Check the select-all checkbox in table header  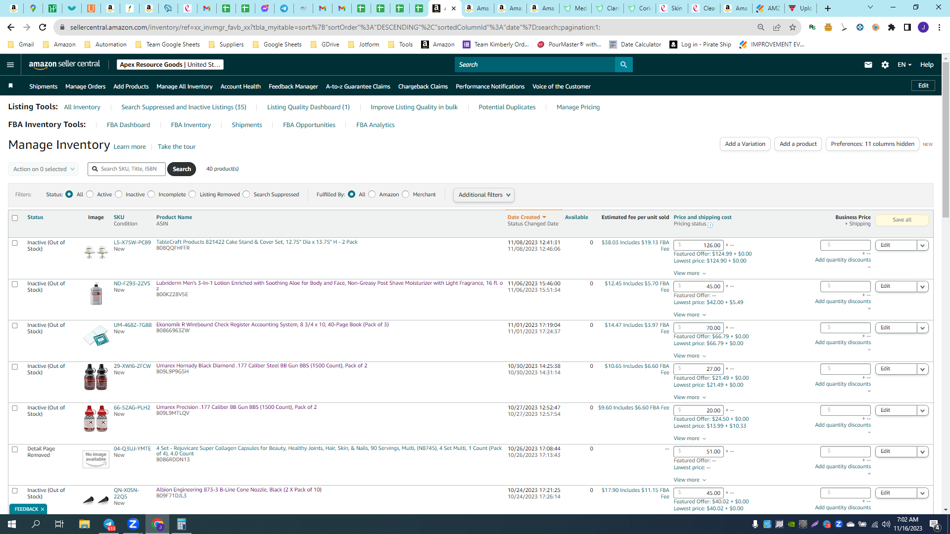pos(15,218)
